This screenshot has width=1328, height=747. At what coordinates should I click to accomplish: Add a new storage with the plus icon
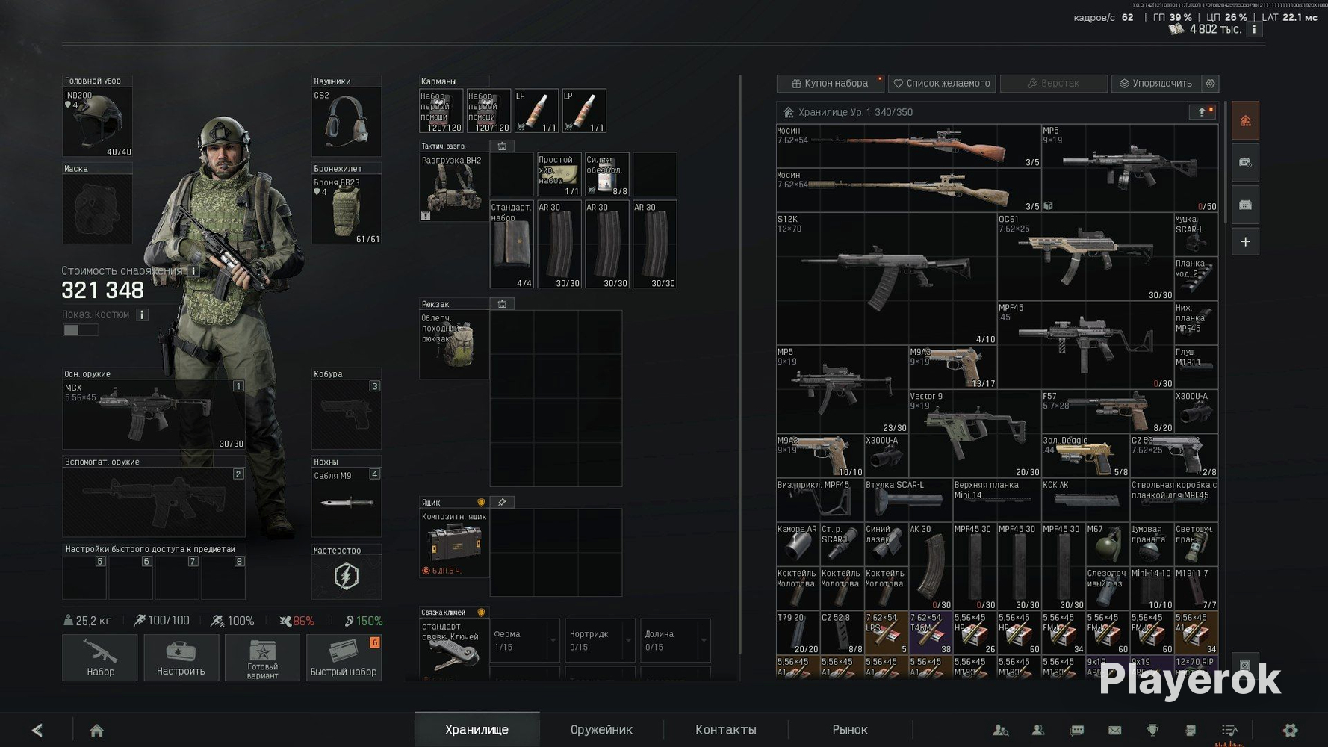[1245, 242]
